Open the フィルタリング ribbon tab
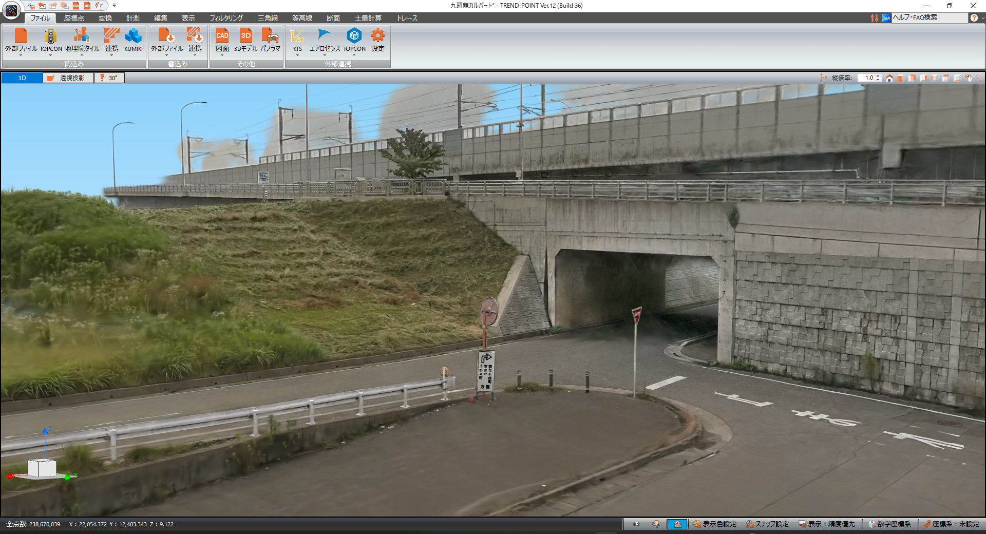 point(226,18)
